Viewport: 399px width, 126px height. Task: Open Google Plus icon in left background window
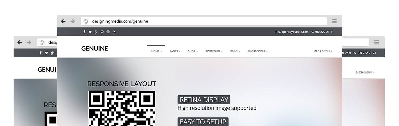pyautogui.click(x=53, y=53)
